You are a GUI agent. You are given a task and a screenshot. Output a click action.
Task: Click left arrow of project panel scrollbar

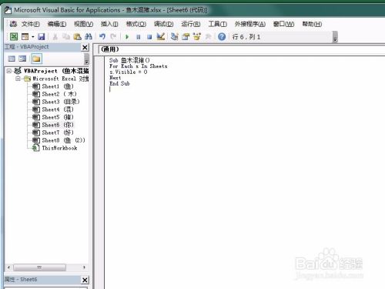click(x=8, y=267)
